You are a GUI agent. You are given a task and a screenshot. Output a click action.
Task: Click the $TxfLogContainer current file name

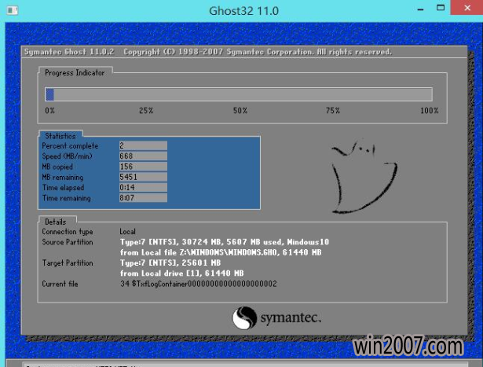point(199,284)
